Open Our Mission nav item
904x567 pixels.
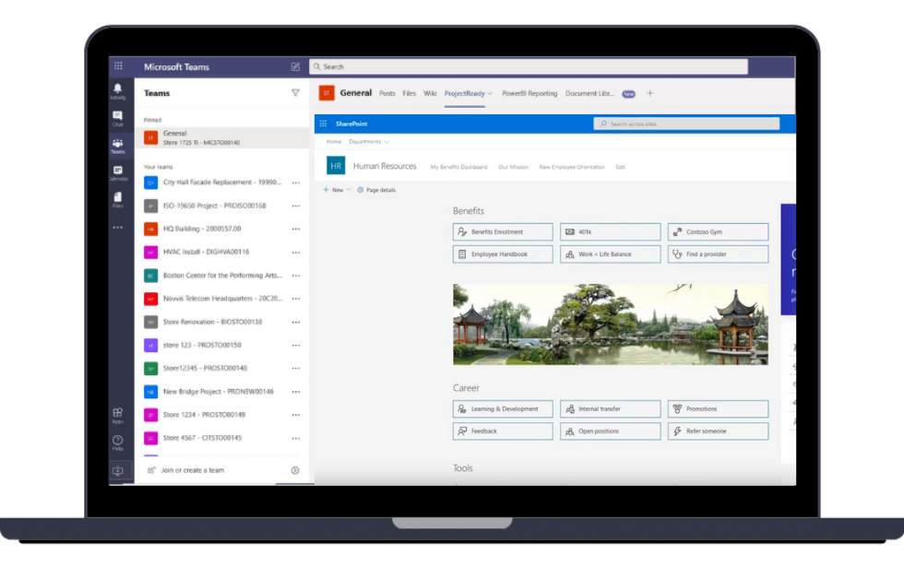click(513, 167)
